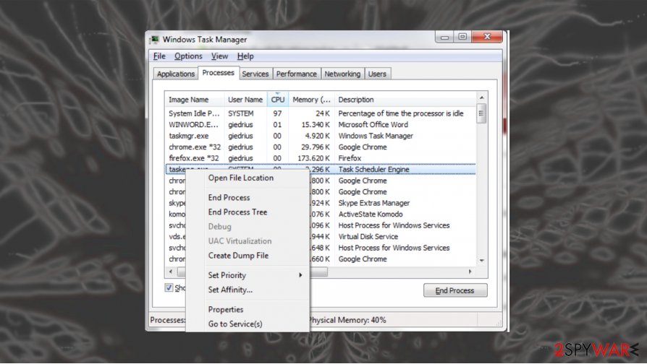Switch to the Users tab
This screenshot has width=647, height=364.
tap(377, 74)
